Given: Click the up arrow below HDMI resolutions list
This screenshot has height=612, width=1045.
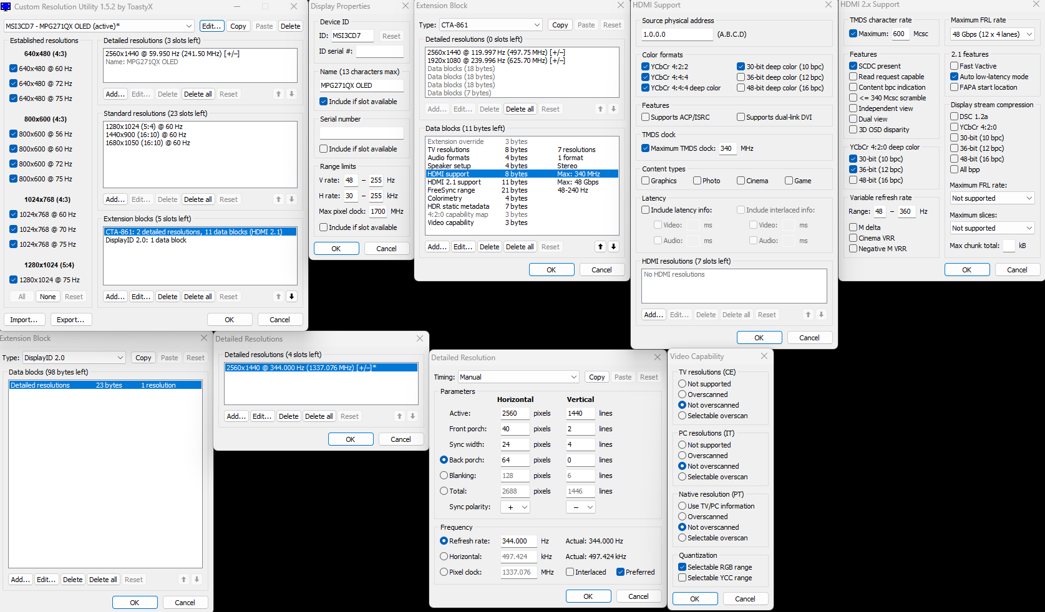Looking at the screenshot, I should point(808,315).
